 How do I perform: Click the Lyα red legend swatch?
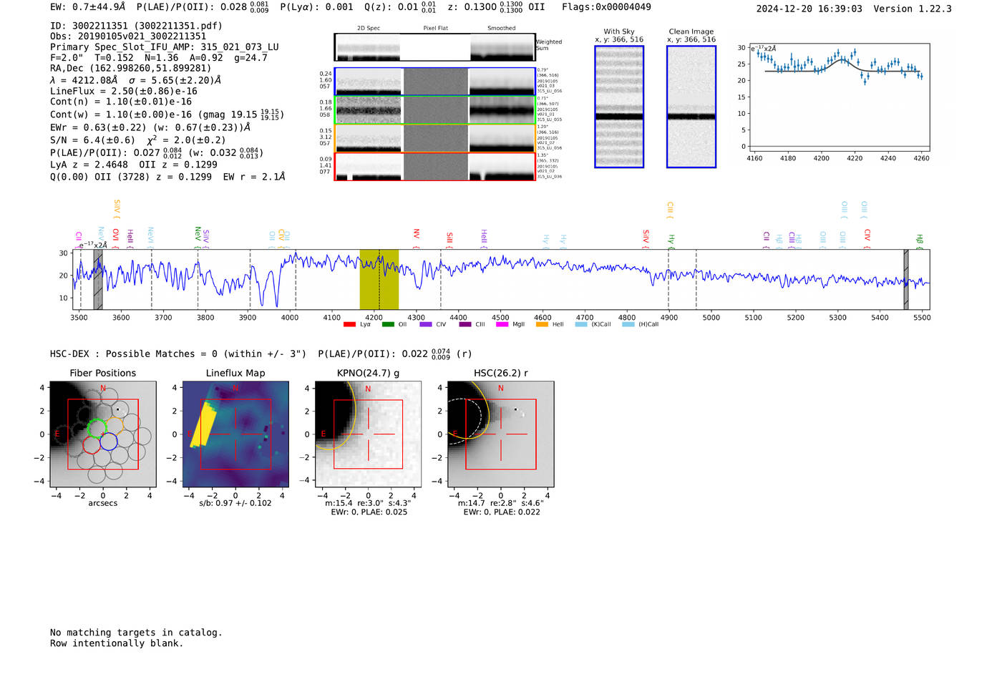[x=349, y=324]
